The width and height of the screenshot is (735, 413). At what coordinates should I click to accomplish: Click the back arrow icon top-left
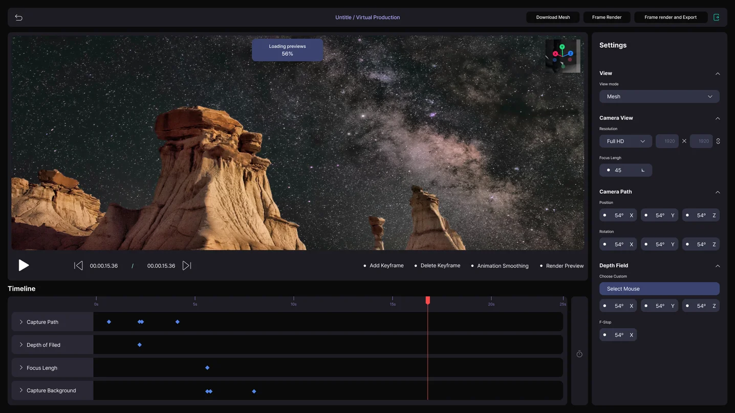point(18,17)
